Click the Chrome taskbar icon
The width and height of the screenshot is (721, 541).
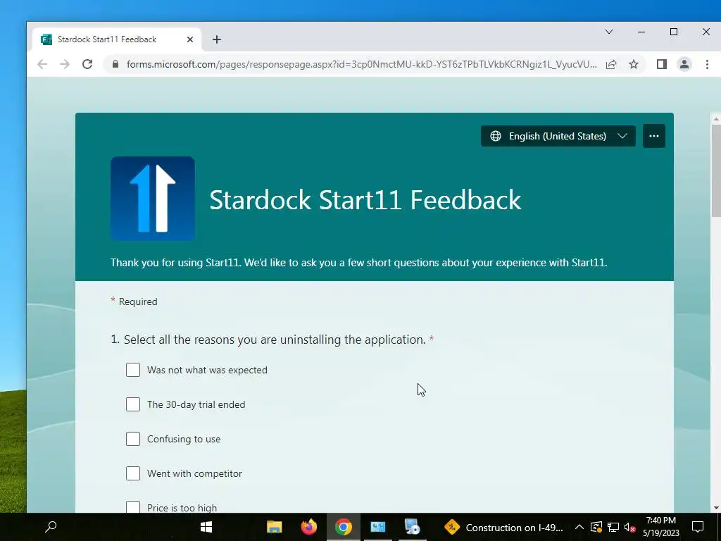tap(344, 527)
